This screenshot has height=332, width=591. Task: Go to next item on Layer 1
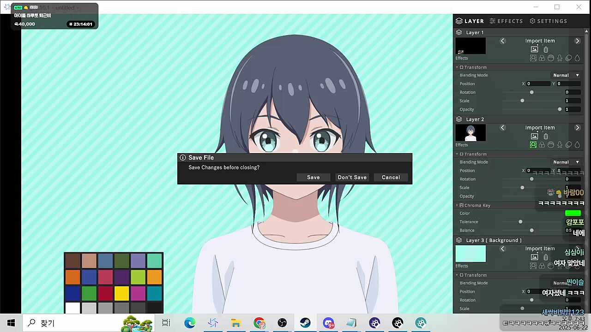point(577,41)
